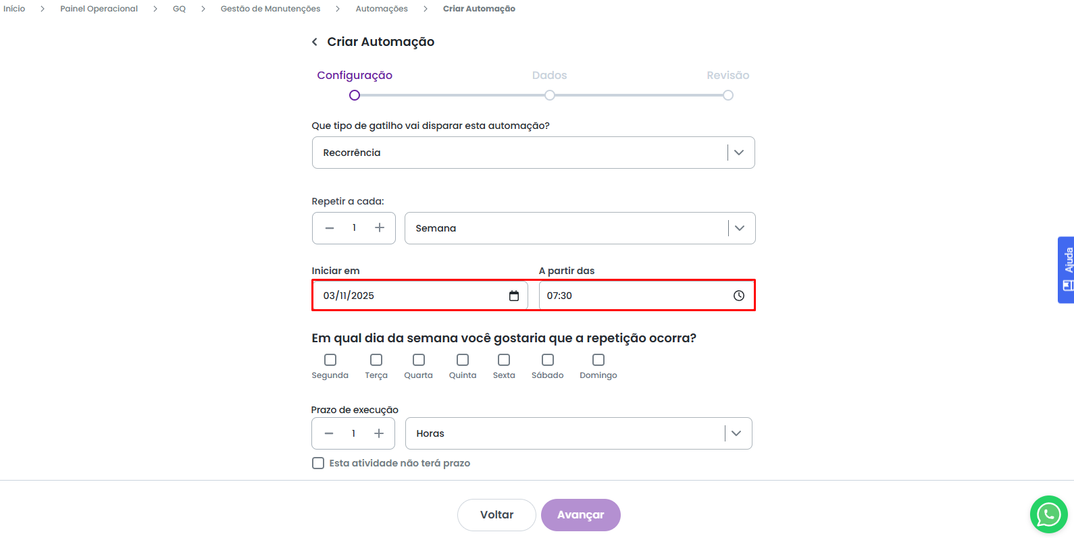Increase Prazo de execução value
This screenshot has height=538, width=1074.
[x=379, y=433]
